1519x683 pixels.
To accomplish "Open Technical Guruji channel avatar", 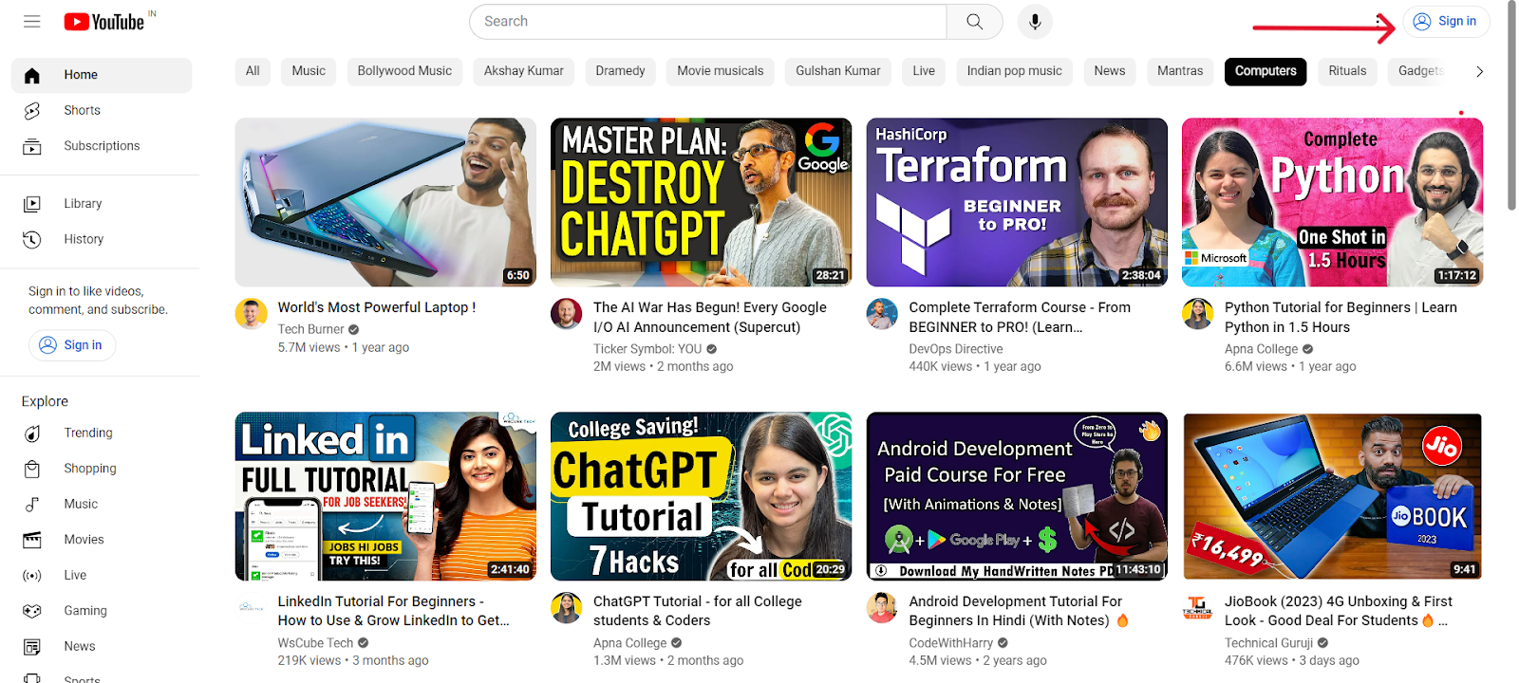I will pyautogui.click(x=1198, y=608).
